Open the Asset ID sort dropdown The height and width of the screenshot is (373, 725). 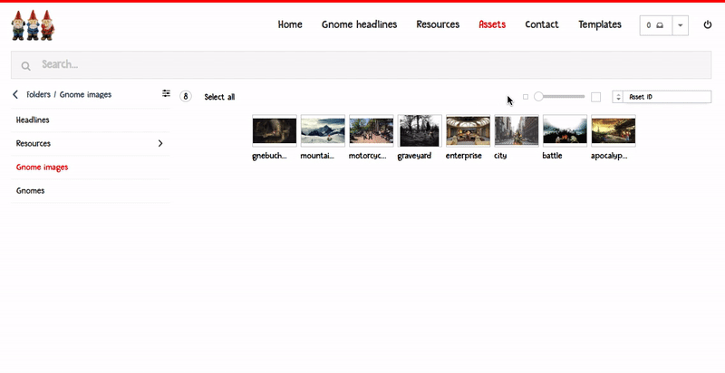coord(667,97)
